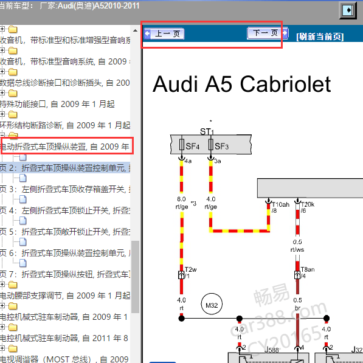Click the ST1 fuse holder label
363x363 pixels.
(x=207, y=131)
